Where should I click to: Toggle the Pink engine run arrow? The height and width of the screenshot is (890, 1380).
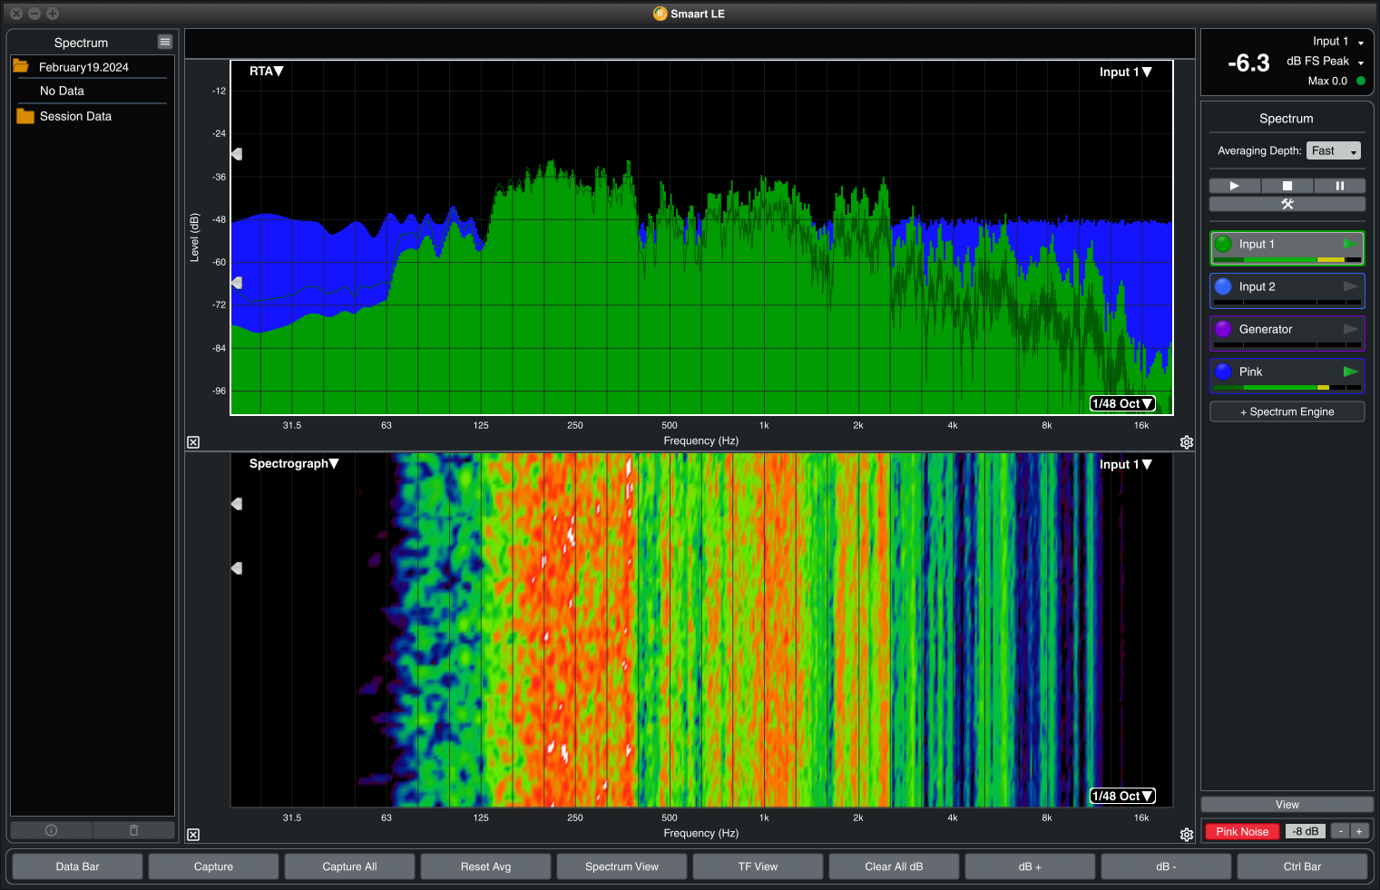pos(1350,372)
